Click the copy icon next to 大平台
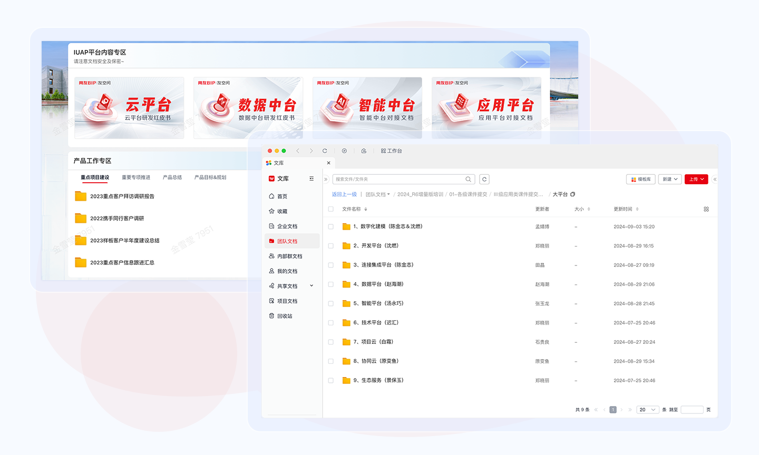 click(573, 194)
